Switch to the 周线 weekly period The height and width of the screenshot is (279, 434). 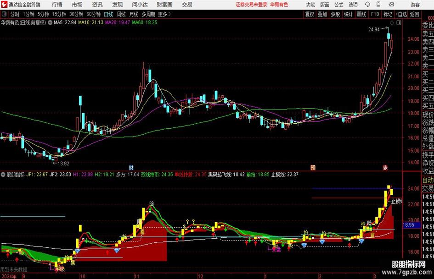[x=121, y=14]
